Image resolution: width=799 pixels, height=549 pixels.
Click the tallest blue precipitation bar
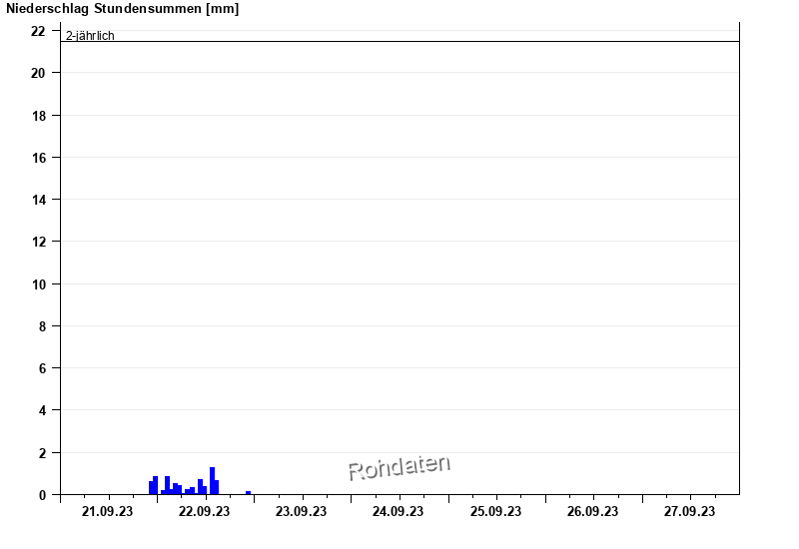pos(212,481)
